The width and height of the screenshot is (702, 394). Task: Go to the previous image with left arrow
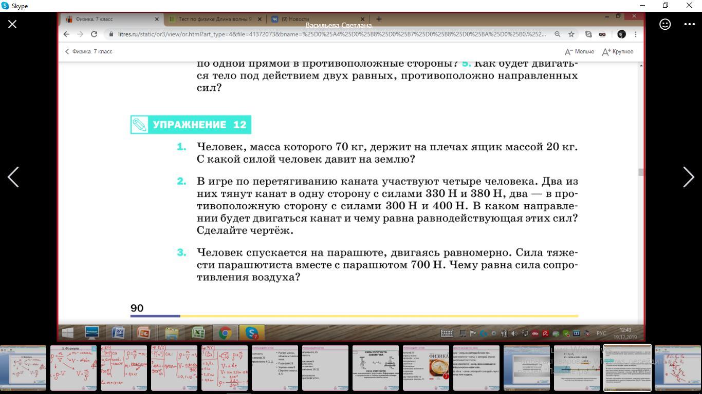point(13,177)
